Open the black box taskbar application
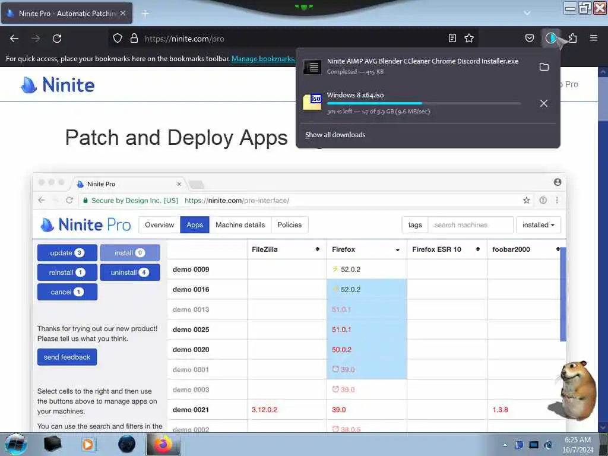 [52, 444]
